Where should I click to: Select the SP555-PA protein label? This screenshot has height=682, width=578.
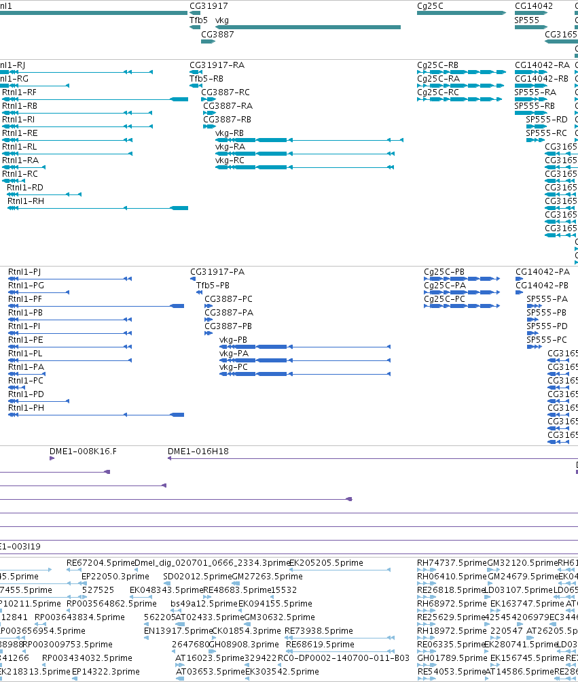coord(547,299)
